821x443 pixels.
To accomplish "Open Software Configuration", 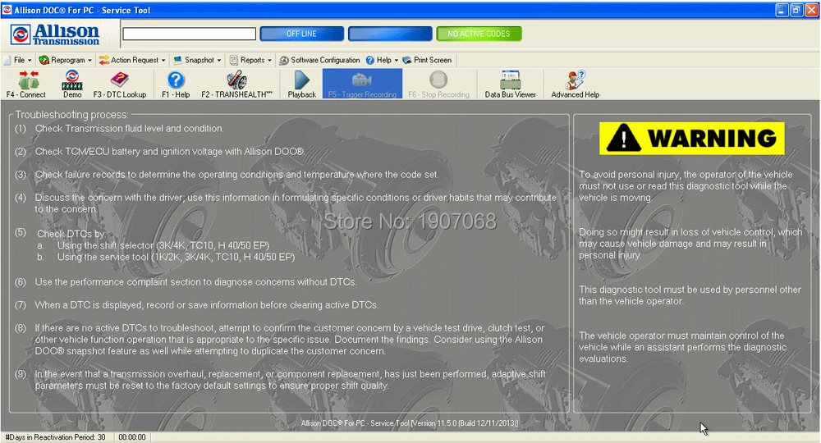I will (319, 60).
